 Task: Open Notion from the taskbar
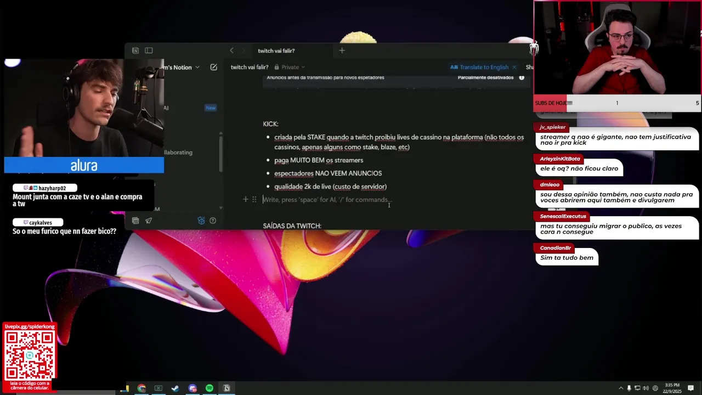point(227,388)
